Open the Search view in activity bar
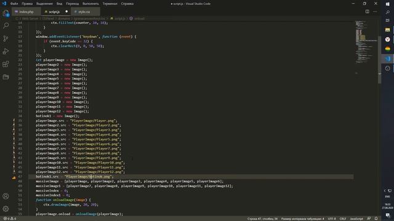Viewport: 394px width, 221px height. coord(6,26)
